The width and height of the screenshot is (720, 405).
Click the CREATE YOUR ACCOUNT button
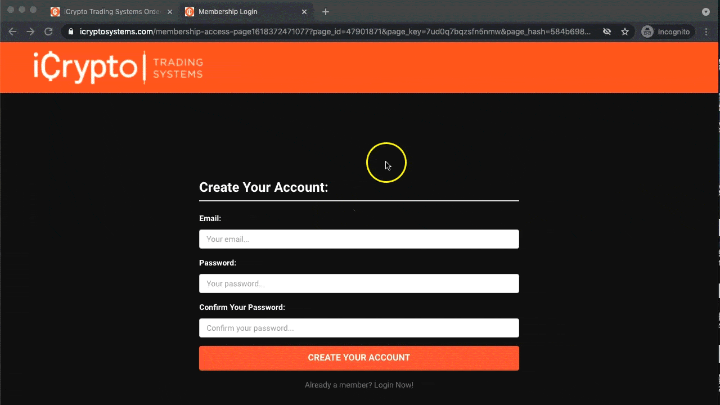tap(359, 358)
